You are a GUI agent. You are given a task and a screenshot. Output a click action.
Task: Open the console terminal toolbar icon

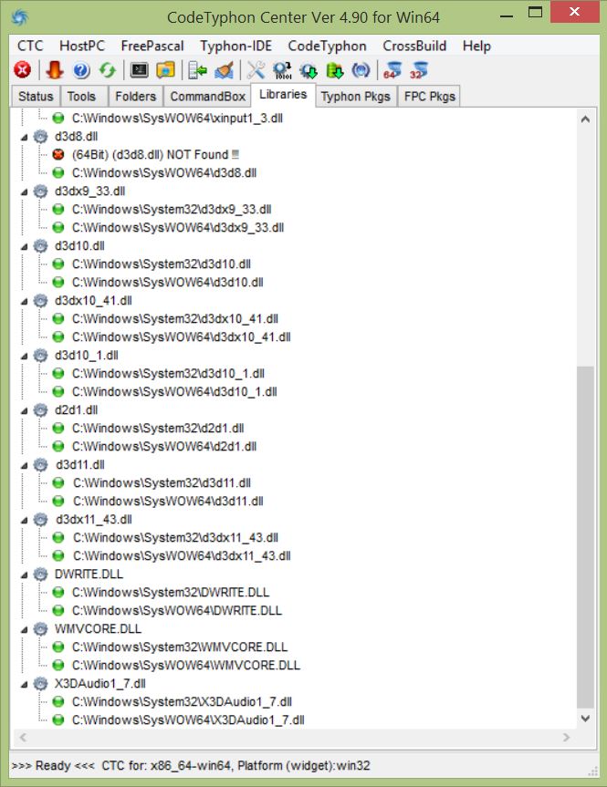[x=139, y=70]
